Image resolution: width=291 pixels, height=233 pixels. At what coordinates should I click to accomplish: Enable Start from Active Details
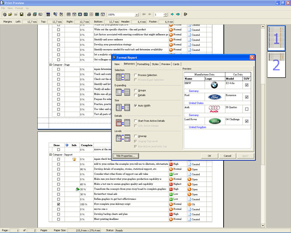point(135,121)
